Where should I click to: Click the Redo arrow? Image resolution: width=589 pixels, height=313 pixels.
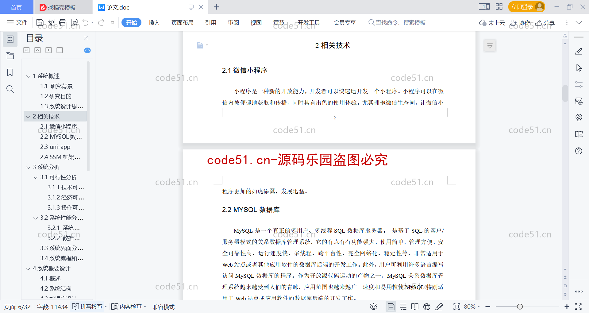[x=101, y=22]
